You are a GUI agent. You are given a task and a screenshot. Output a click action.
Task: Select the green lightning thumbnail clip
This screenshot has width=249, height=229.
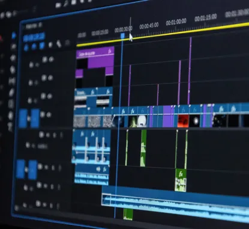133,121
